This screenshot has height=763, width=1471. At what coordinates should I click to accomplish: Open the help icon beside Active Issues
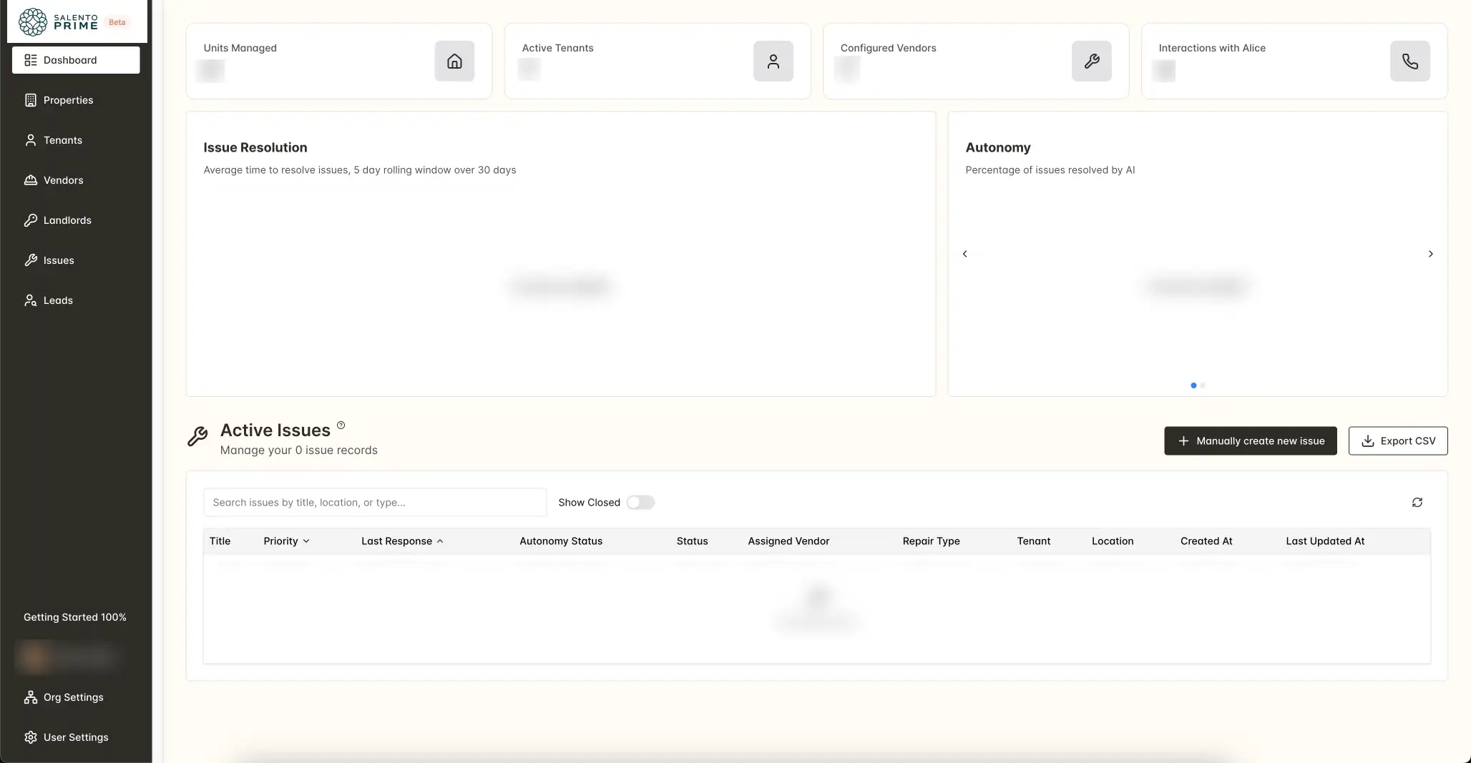click(341, 425)
